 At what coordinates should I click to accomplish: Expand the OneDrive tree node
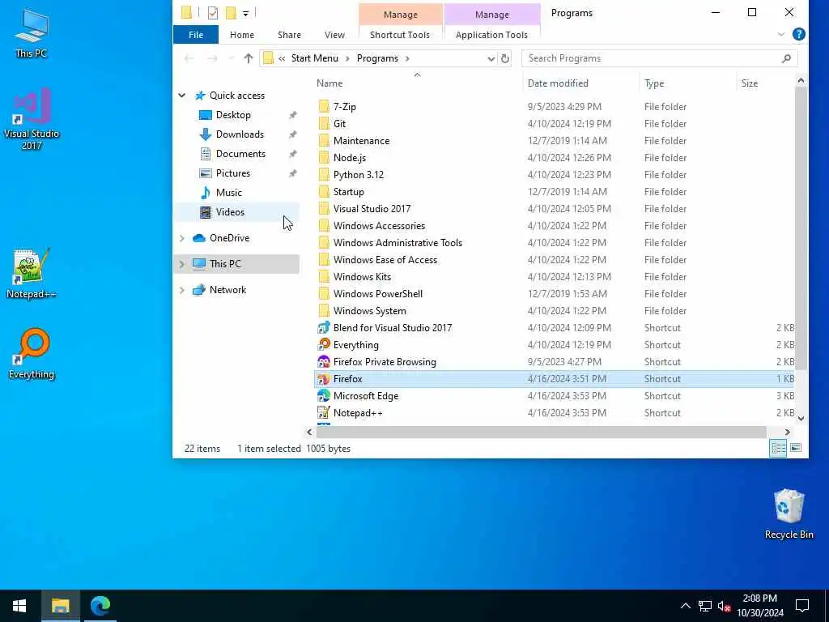point(182,238)
